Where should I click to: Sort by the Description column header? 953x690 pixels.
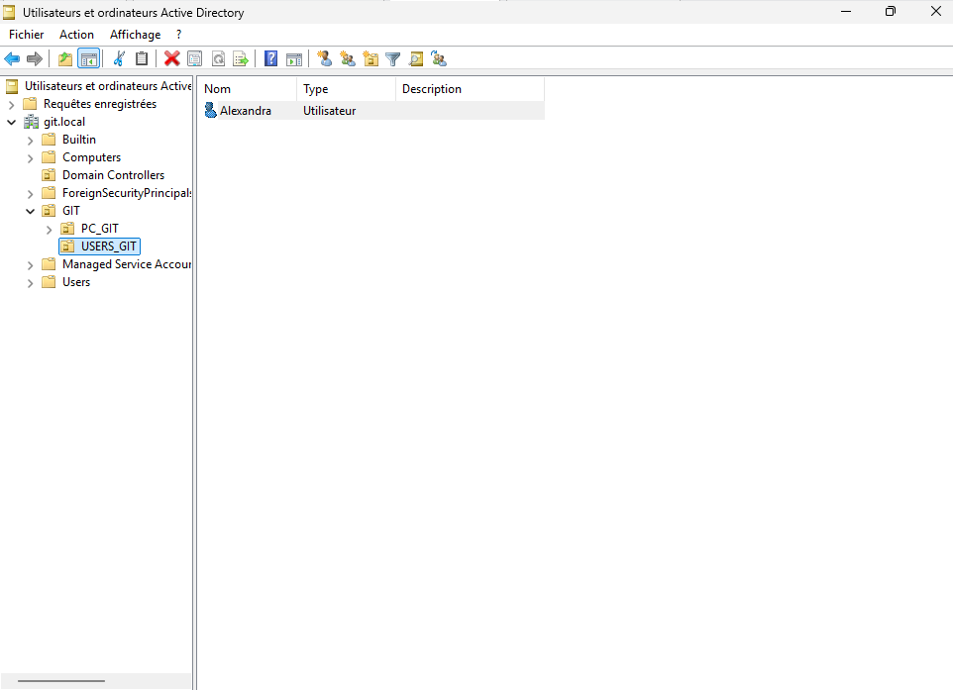pos(470,89)
